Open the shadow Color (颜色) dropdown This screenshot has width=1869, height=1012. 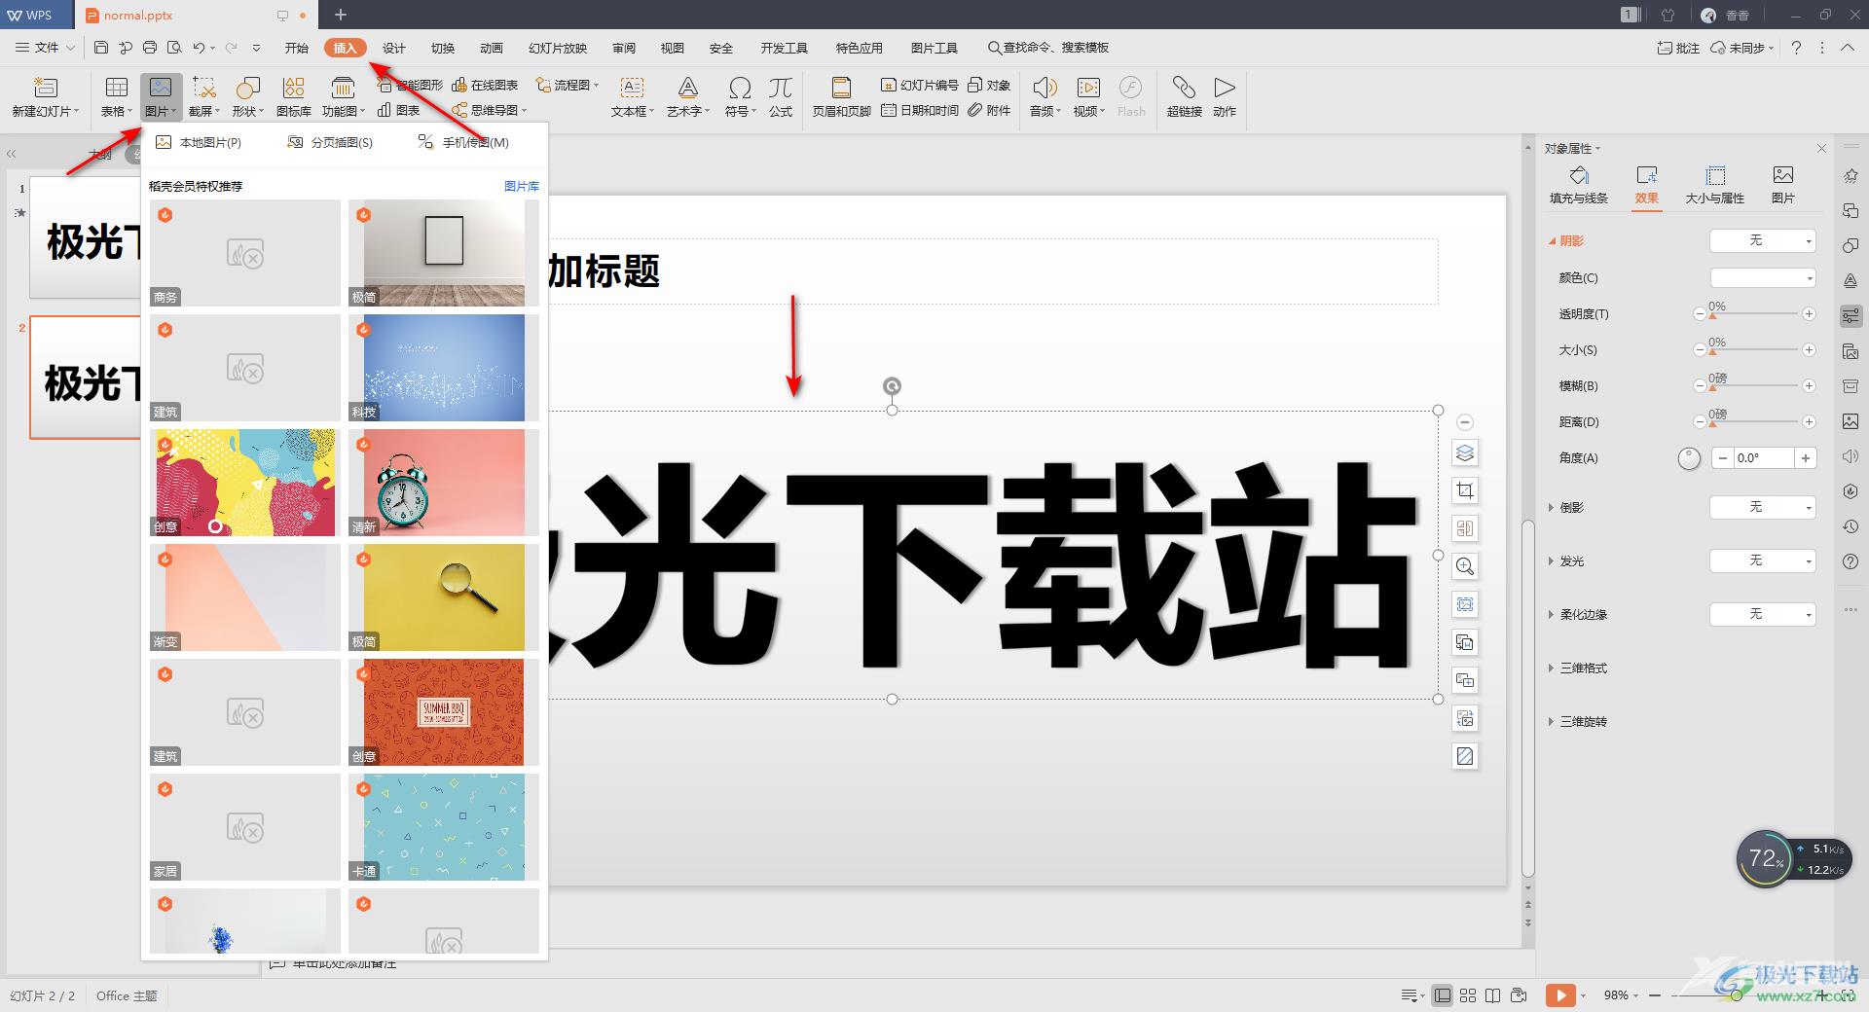point(1763,277)
